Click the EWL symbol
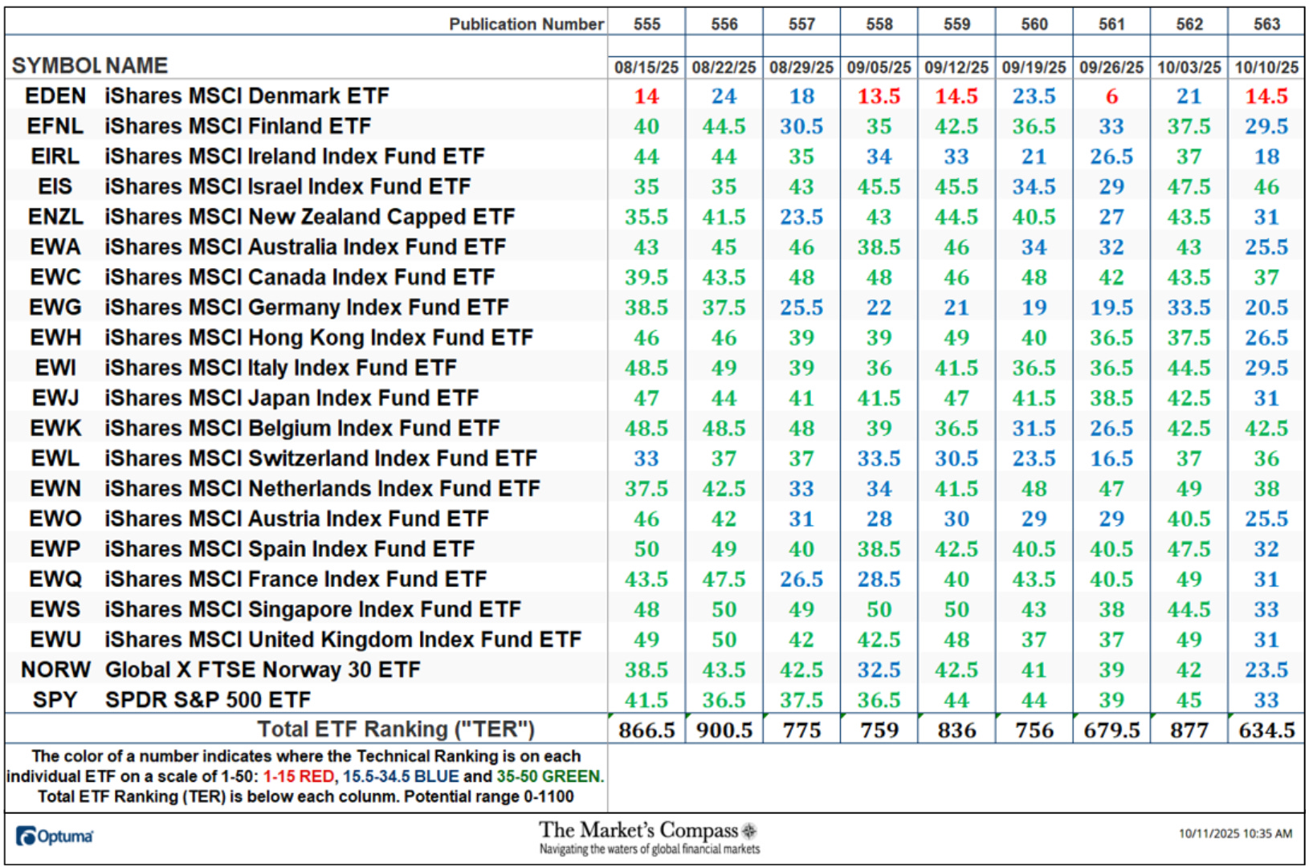 click(x=55, y=458)
